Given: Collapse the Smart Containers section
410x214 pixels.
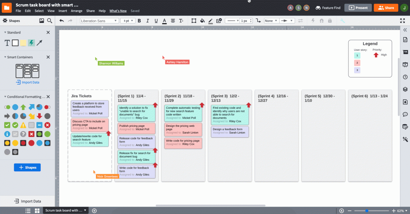Looking at the screenshot, I should pyautogui.click(x=5, y=57).
